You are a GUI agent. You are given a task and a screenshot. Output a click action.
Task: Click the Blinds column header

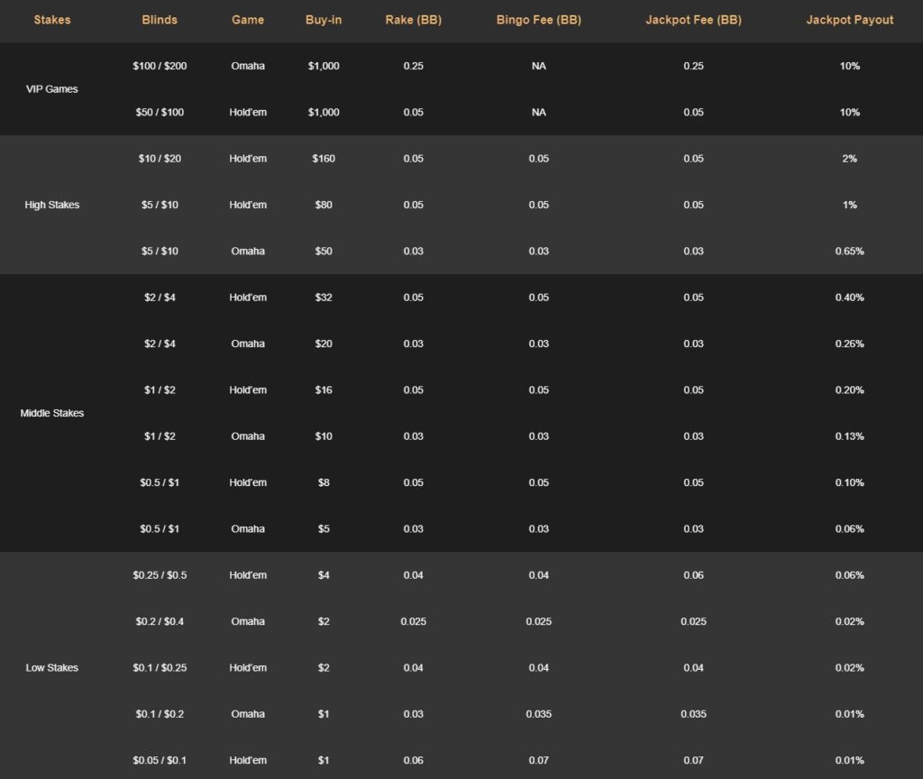(x=159, y=19)
